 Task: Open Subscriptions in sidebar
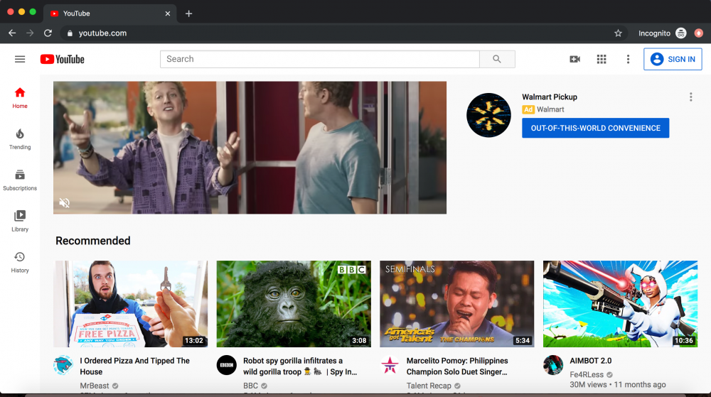click(20, 180)
